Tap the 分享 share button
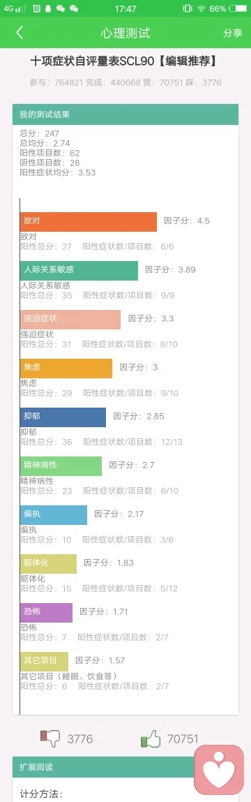The height and width of the screenshot is (802, 251). pyautogui.click(x=233, y=34)
